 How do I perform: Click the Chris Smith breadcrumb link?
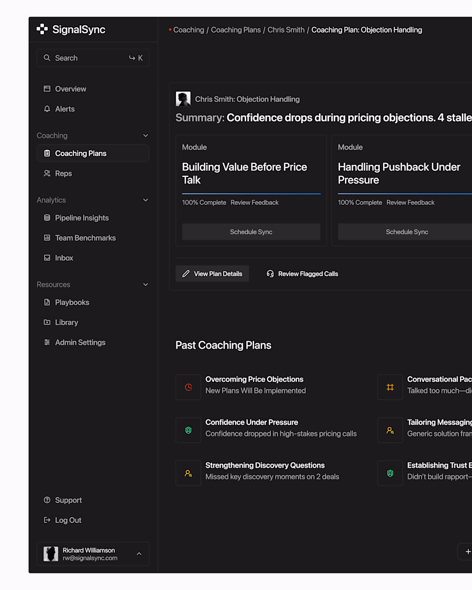click(x=286, y=29)
